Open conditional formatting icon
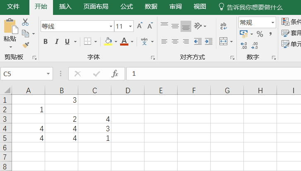The image size is (301, 171). coord(285,22)
